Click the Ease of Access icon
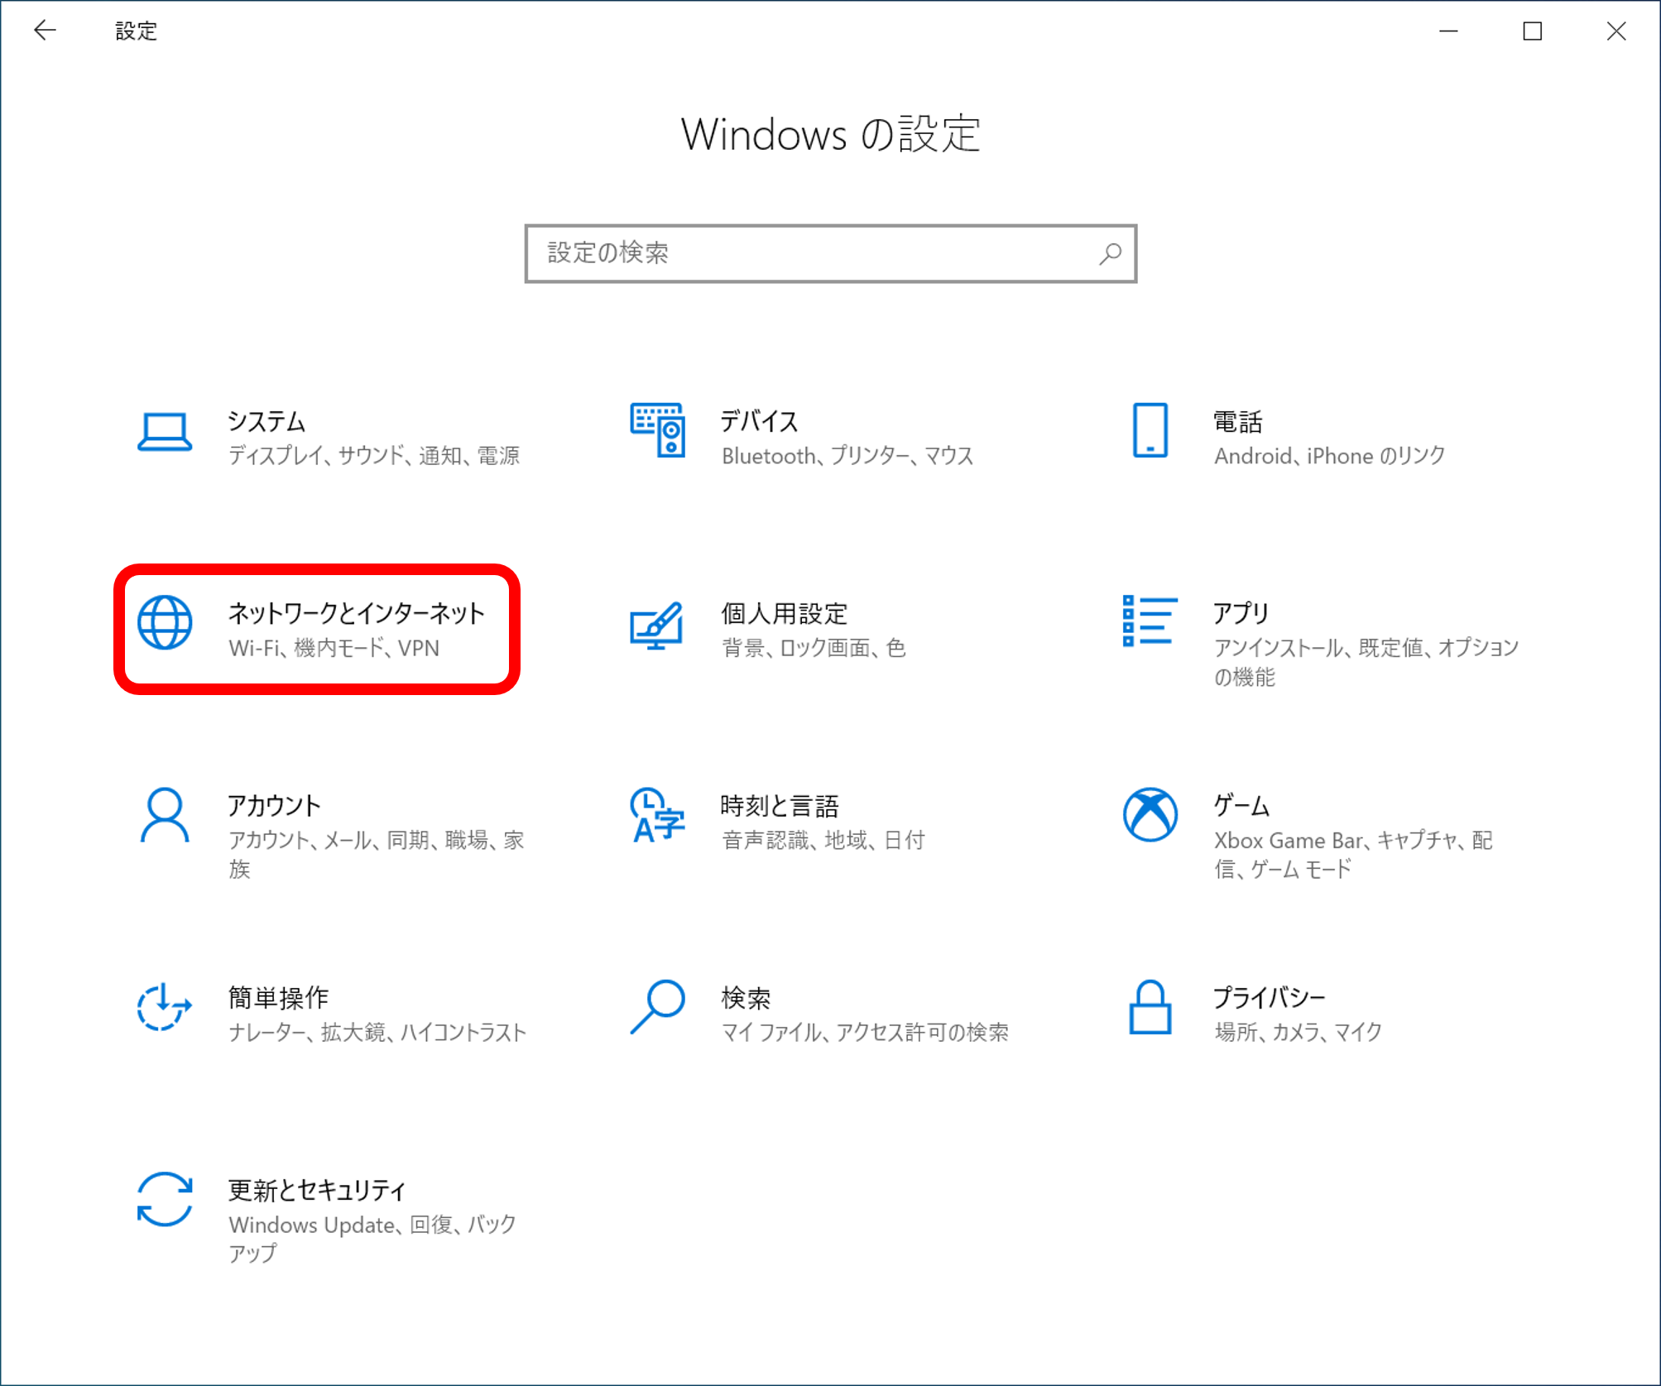 (x=165, y=1006)
